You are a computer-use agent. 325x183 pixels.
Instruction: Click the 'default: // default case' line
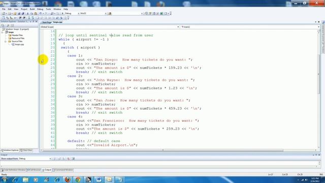(x=93, y=141)
